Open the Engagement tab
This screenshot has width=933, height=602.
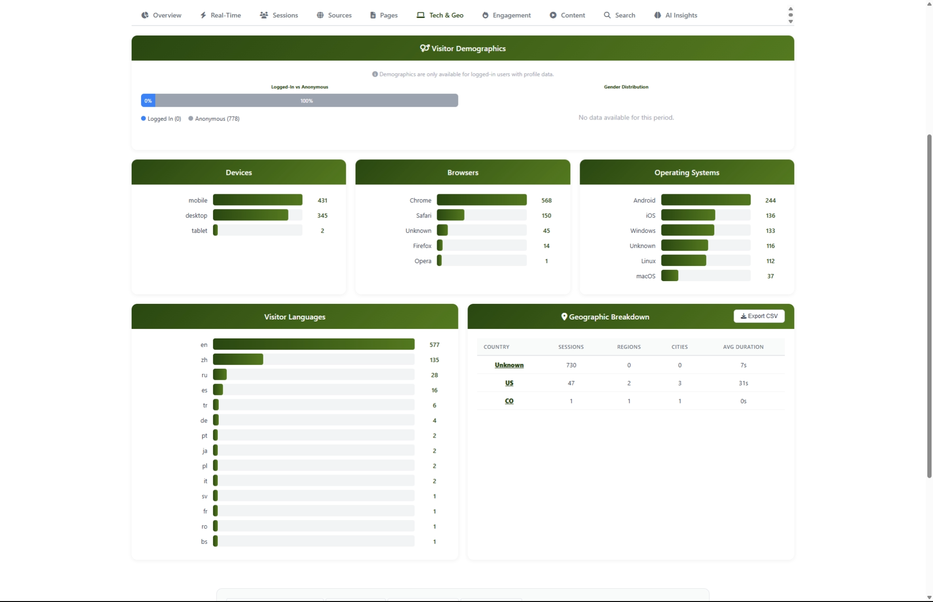[506, 15]
